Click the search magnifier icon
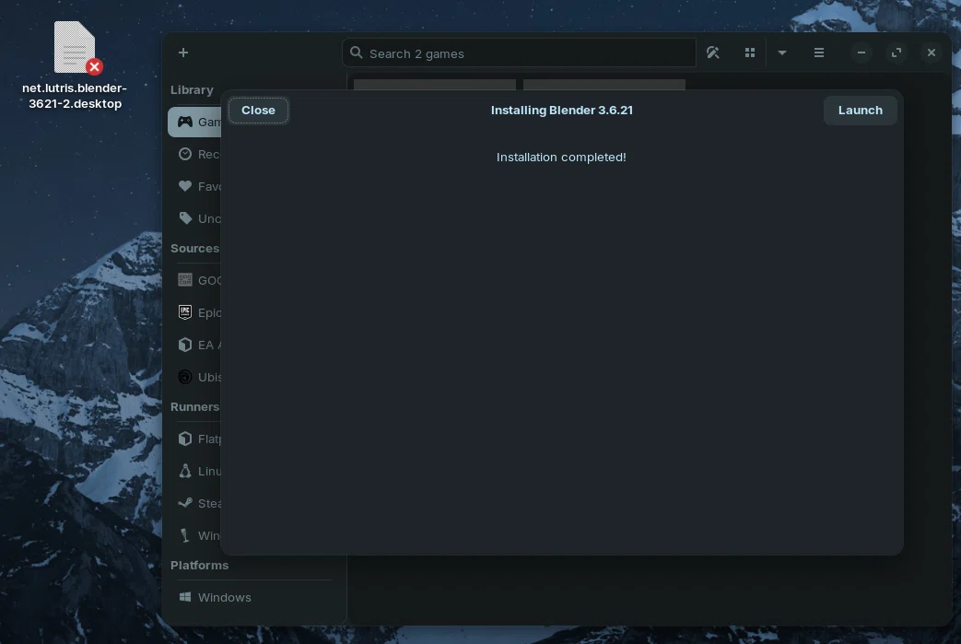Screen dimensions: 961x644 click(x=356, y=53)
